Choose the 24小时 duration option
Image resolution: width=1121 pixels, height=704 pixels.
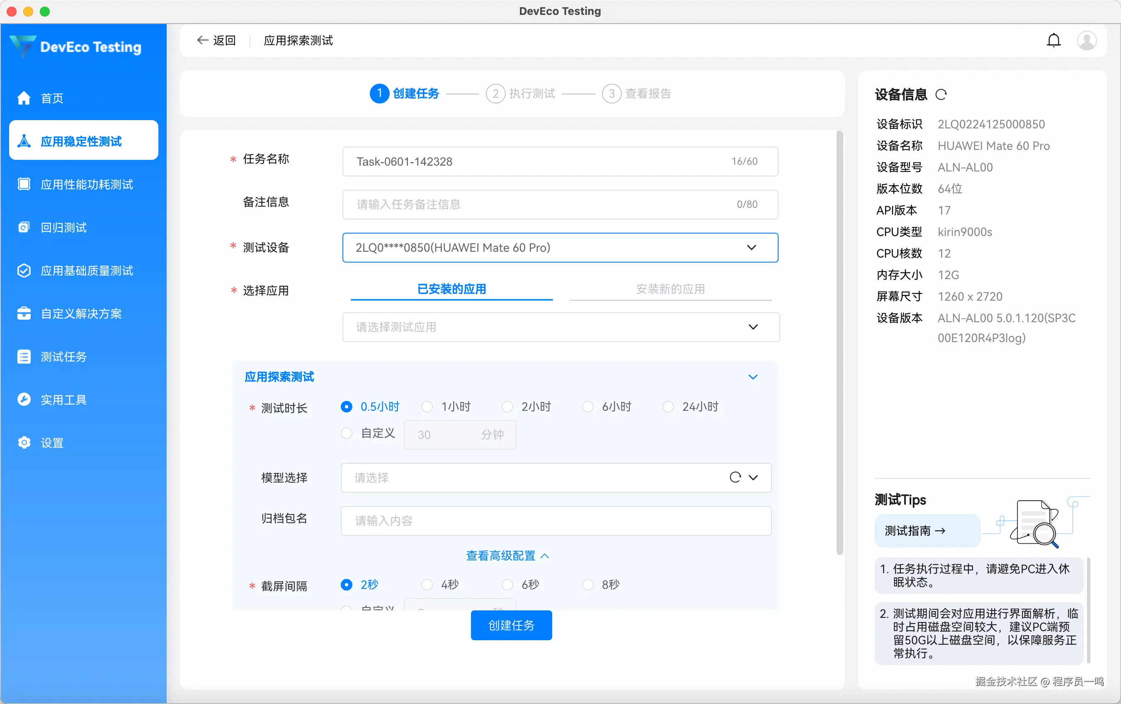tap(668, 407)
